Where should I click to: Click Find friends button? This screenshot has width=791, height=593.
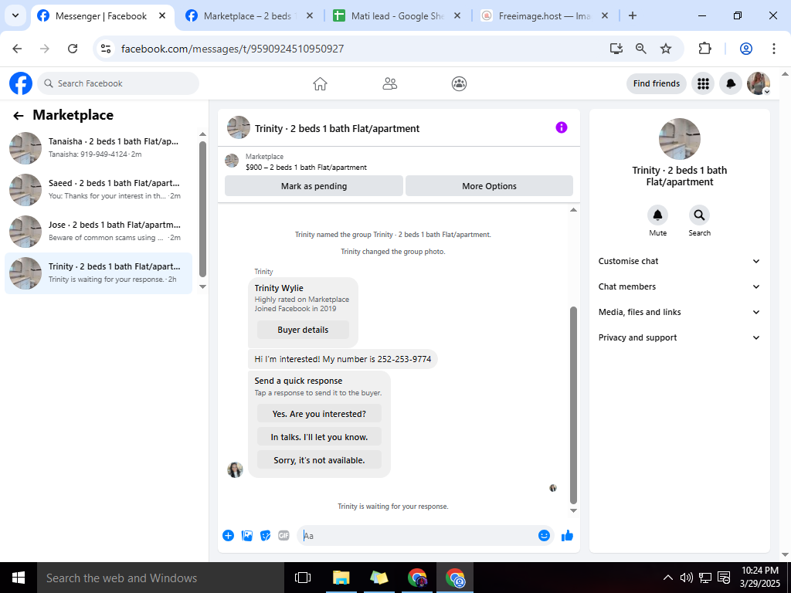click(x=657, y=83)
